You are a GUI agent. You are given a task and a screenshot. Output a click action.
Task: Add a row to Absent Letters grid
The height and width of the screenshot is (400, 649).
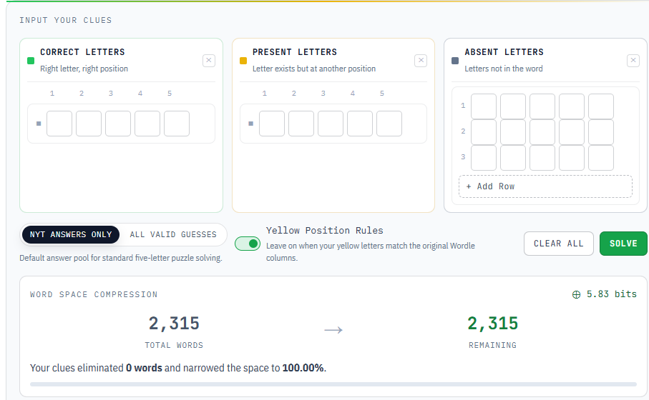(x=545, y=186)
